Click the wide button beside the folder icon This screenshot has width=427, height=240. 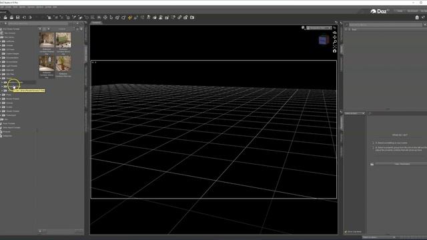(402, 164)
